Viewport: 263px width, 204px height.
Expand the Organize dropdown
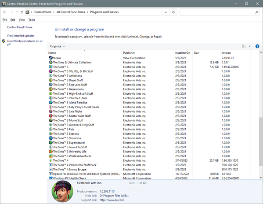click(58, 46)
